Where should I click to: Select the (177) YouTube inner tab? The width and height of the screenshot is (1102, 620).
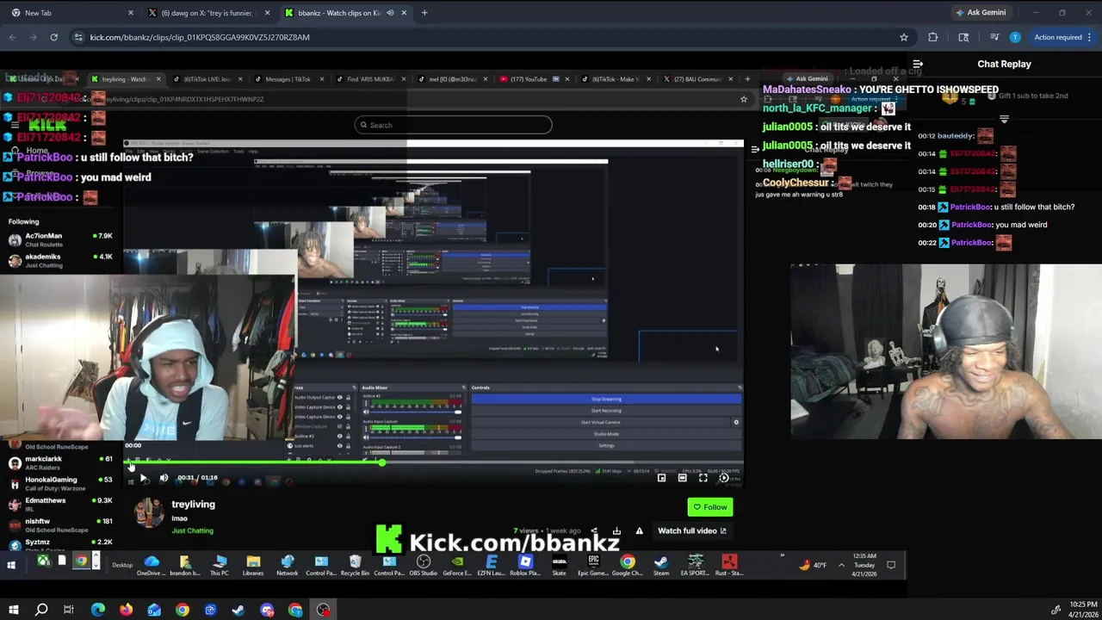coord(529,79)
